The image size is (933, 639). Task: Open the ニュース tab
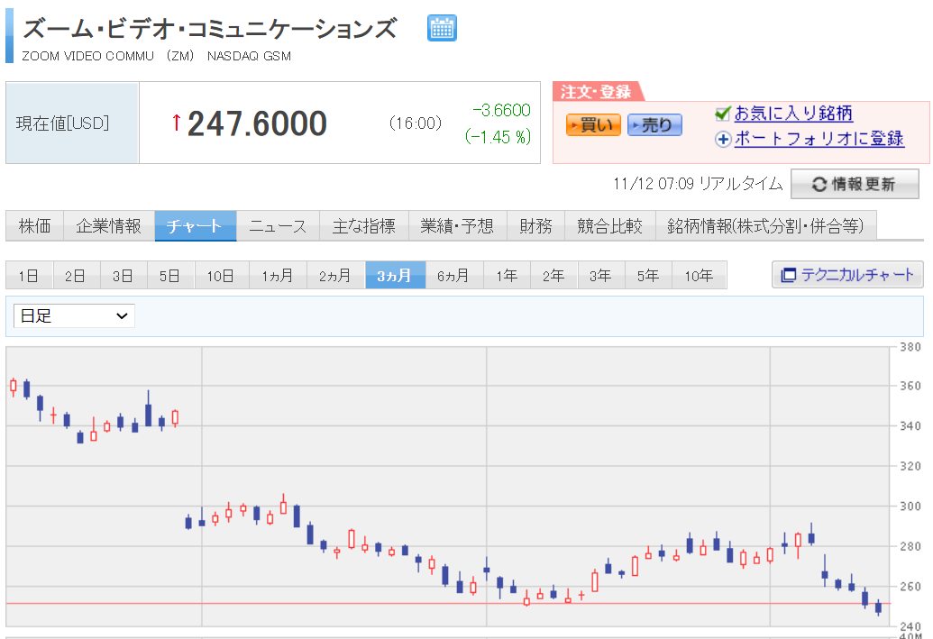(x=278, y=225)
